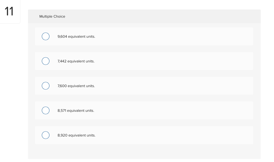This screenshot has height=162, width=274.
Task: Click the blank right side of the 8,920 answer card
Action: [x=175, y=135]
